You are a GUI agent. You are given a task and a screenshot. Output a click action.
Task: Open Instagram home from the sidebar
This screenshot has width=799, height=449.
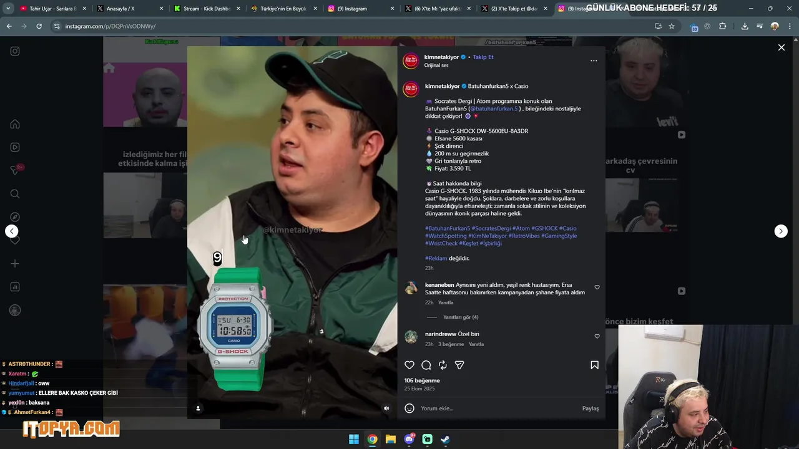(x=15, y=124)
